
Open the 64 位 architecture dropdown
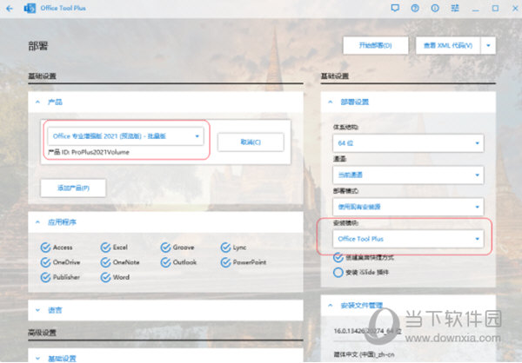408,143
